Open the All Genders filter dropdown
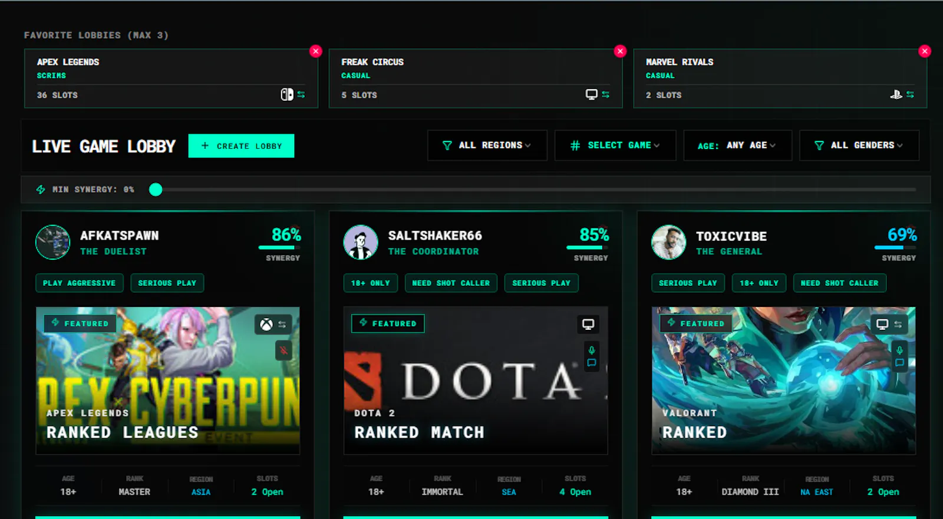This screenshot has width=943, height=519. click(859, 146)
